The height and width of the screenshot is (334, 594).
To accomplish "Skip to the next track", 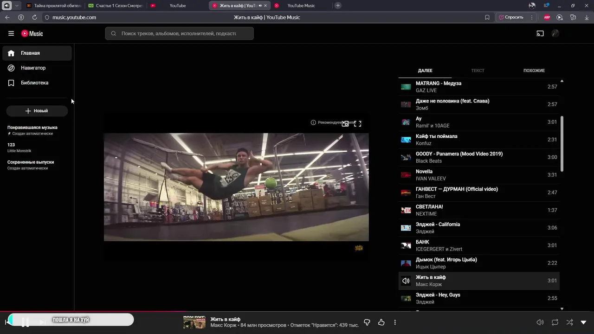I will (42, 322).
